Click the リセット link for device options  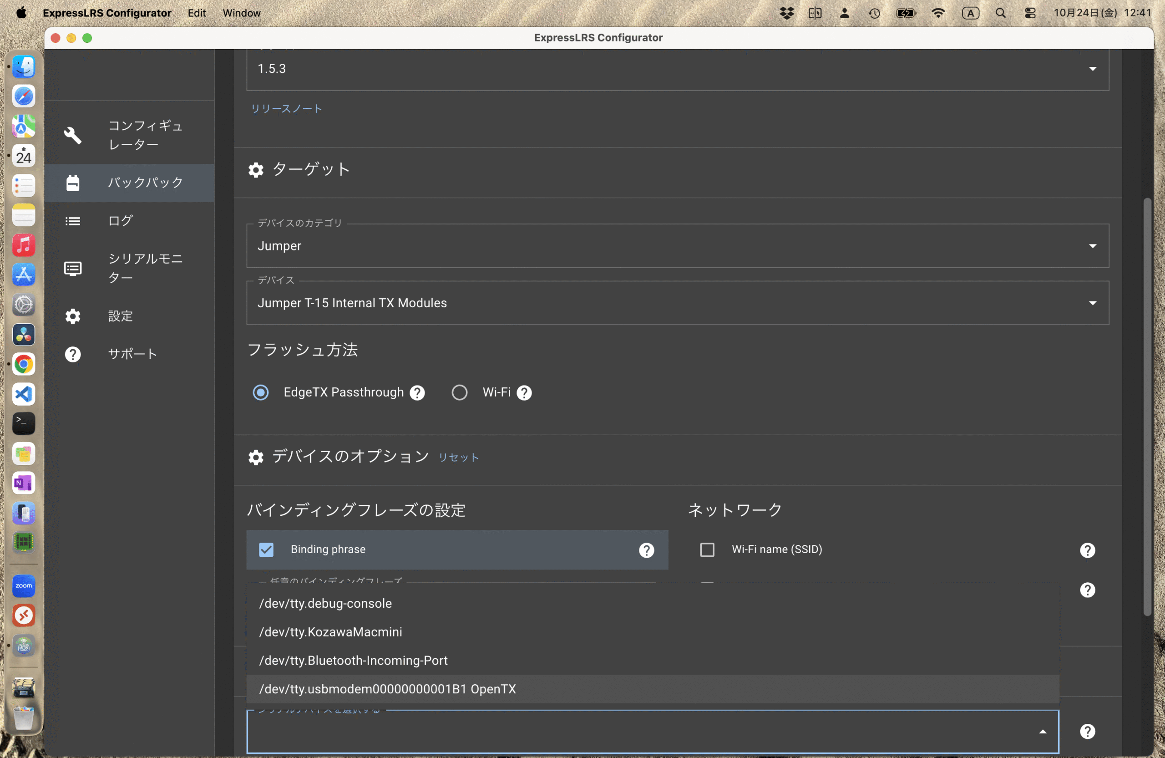(458, 458)
